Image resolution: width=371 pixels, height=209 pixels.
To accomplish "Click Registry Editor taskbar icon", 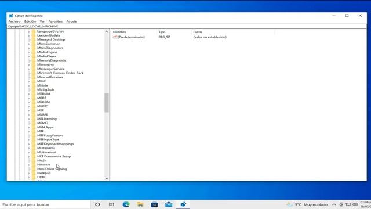I will click(183, 204).
